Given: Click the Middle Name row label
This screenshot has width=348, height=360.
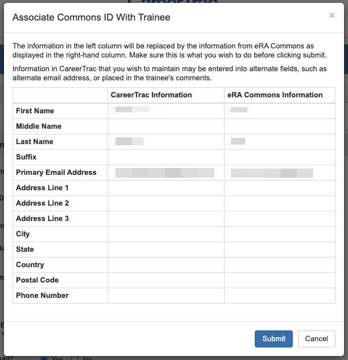Looking at the screenshot, I should pyautogui.click(x=39, y=126).
